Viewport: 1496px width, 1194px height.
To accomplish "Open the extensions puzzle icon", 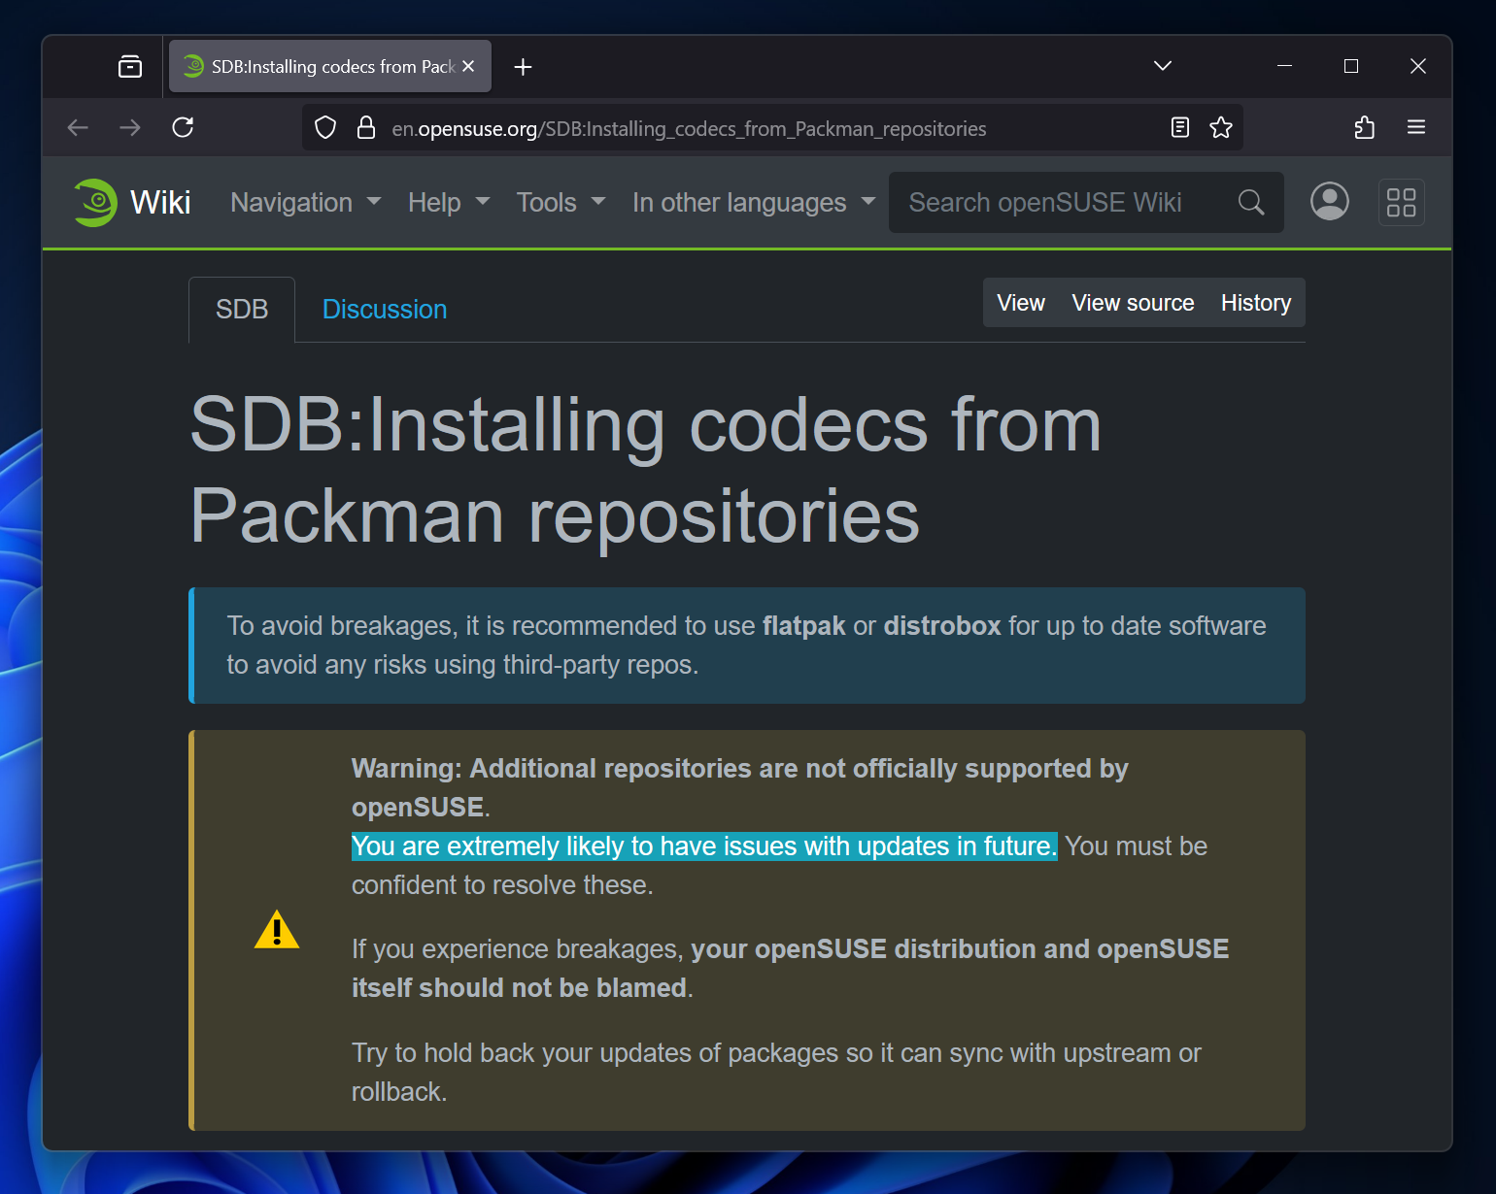I will tap(1365, 127).
